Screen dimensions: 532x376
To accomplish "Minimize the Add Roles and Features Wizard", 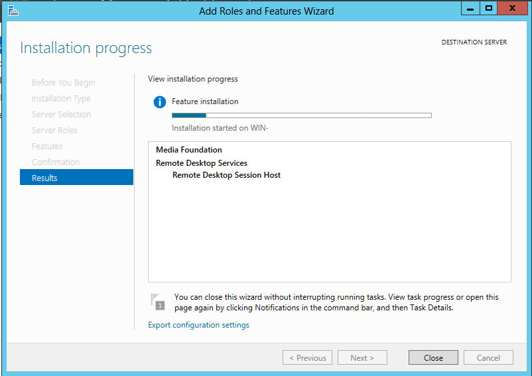I will coord(470,9).
